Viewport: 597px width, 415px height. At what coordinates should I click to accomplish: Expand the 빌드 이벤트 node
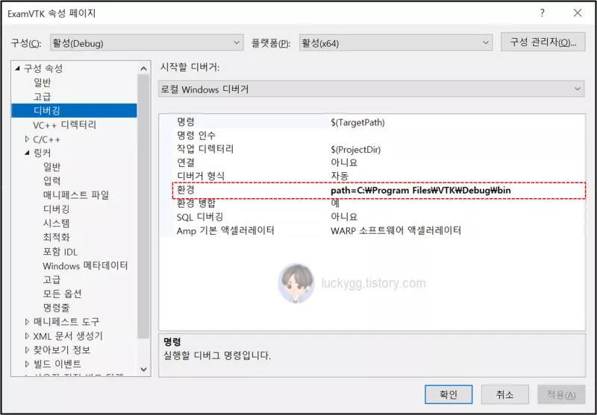pyautogui.click(x=27, y=364)
